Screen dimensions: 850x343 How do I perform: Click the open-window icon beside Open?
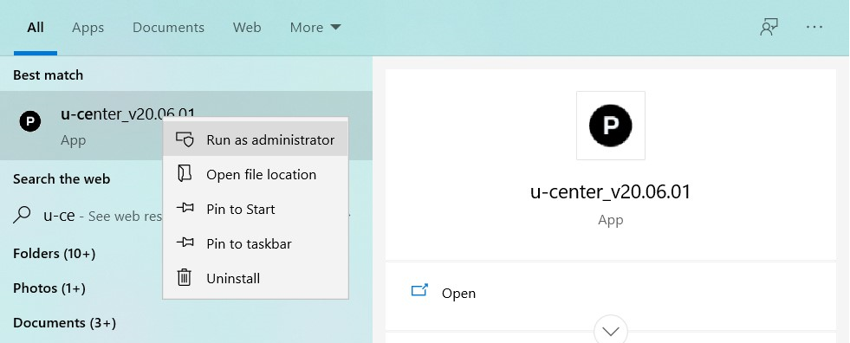pyautogui.click(x=419, y=290)
